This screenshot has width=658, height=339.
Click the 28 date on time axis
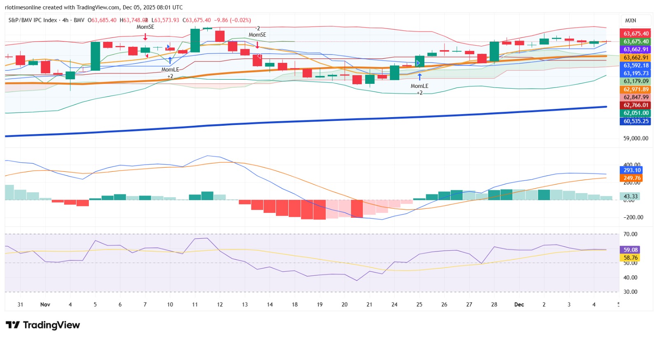pos(494,304)
